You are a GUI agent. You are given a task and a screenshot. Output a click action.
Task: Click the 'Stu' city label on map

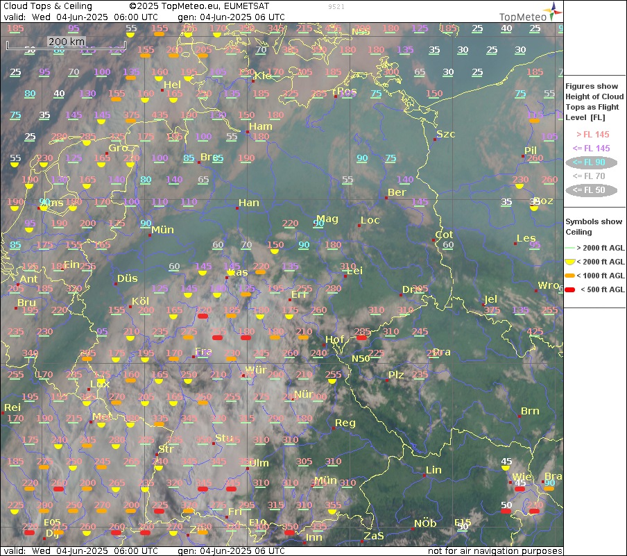[224, 438]
